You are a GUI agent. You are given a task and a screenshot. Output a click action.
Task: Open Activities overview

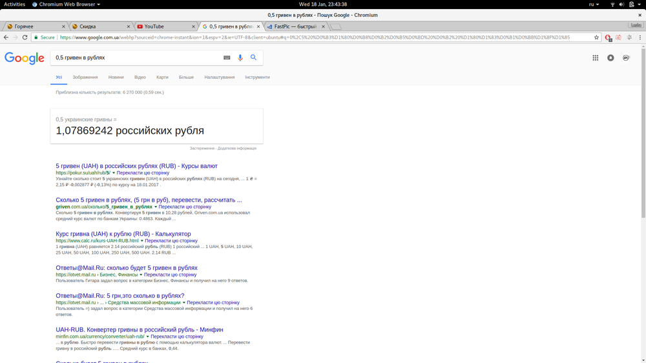(x=14, y=5)
